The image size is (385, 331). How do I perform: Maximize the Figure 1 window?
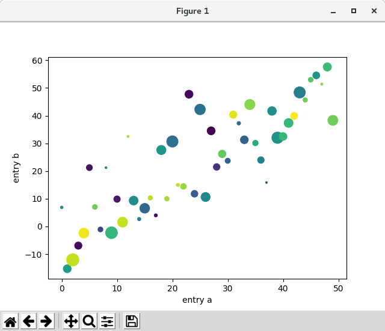(x=354, y=11)
